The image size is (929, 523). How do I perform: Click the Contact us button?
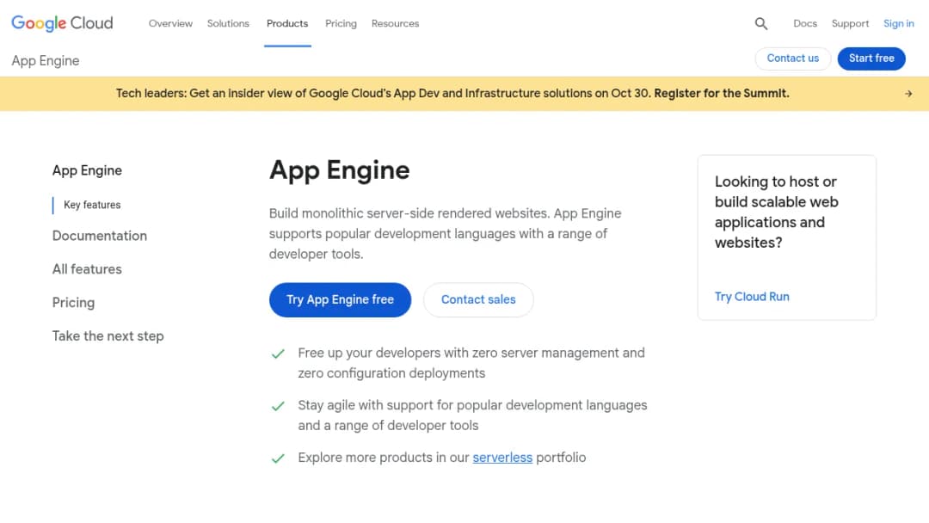coord(793,58)
